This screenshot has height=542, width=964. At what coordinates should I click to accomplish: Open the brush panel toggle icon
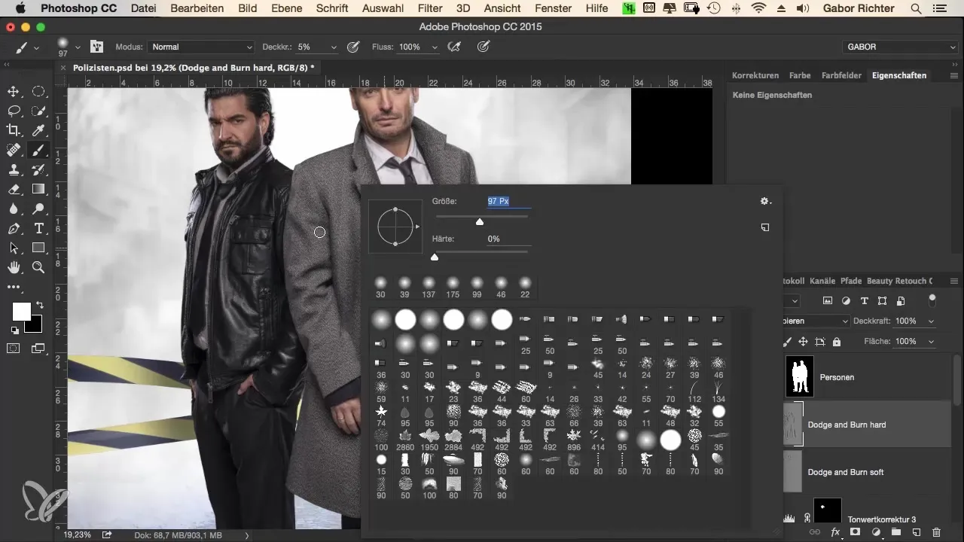tap(96, 47)
